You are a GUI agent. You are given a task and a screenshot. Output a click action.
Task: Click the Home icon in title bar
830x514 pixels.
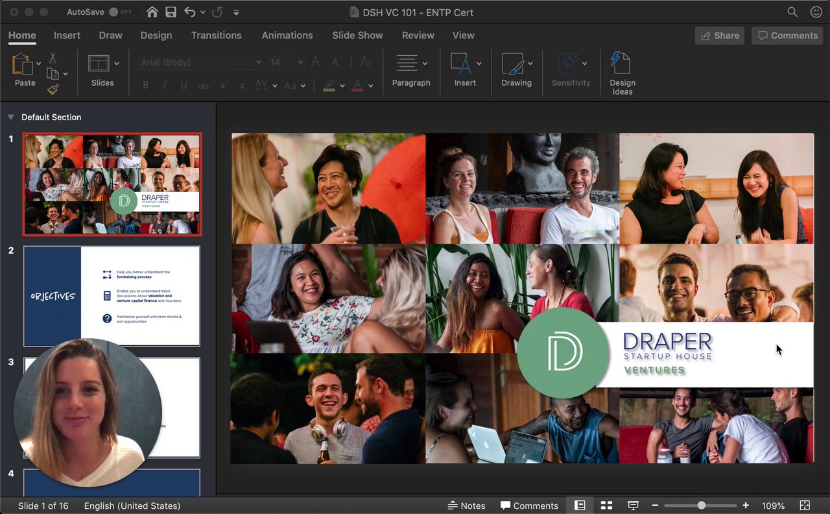coord(152,12)
